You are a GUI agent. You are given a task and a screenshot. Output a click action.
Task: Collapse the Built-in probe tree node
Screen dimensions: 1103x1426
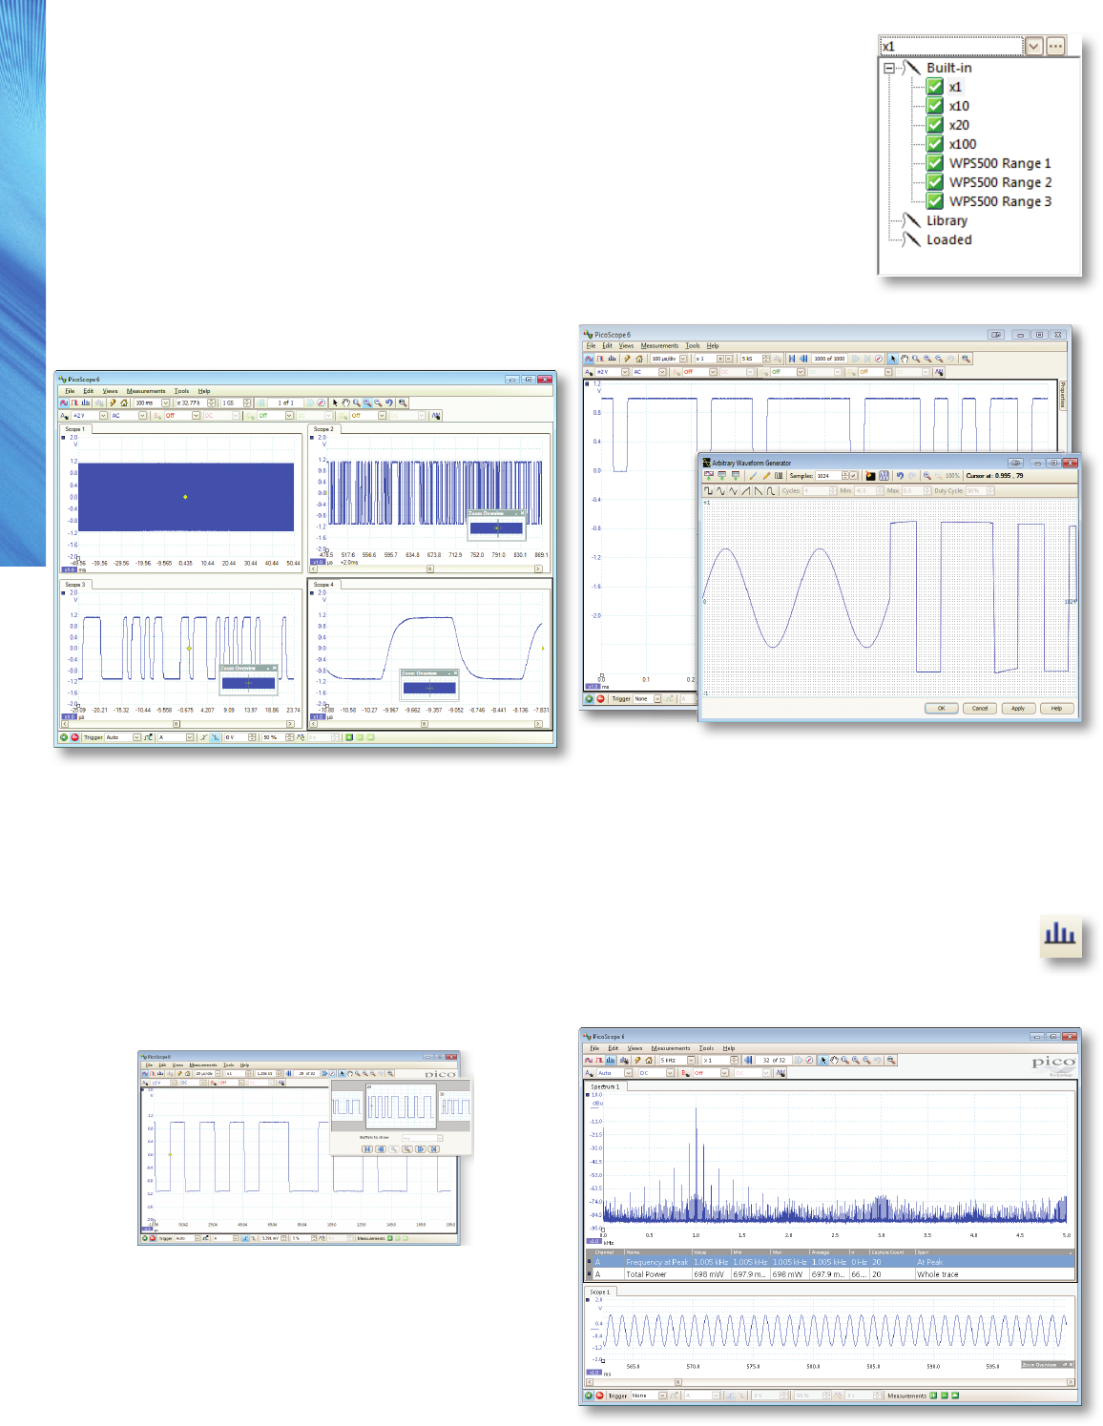889,68
